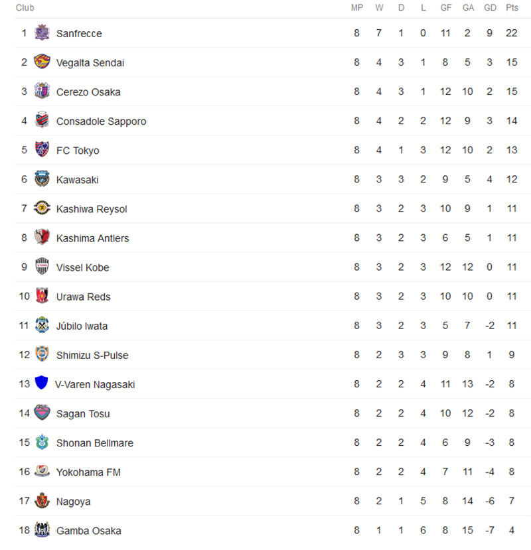Open the Kawasaki club name link

tap(77, 180)
